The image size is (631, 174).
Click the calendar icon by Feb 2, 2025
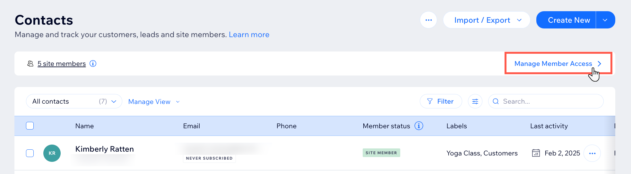[536, 153]
